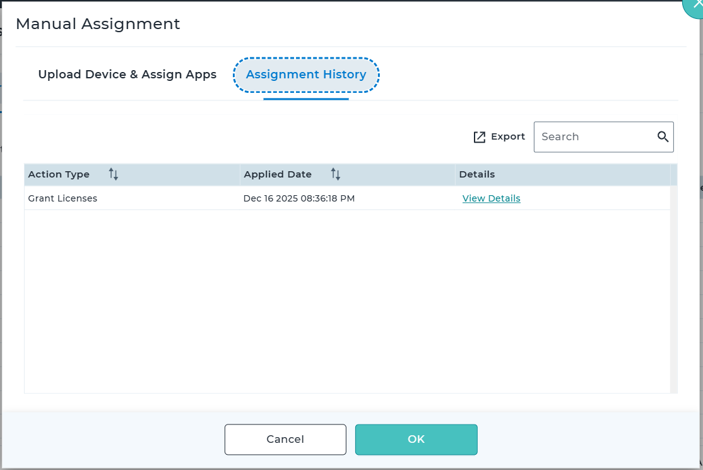Screen dimensions: 703x470
Task: Click the Manual Assignment dialog title
Action: [x=98, y=24]
